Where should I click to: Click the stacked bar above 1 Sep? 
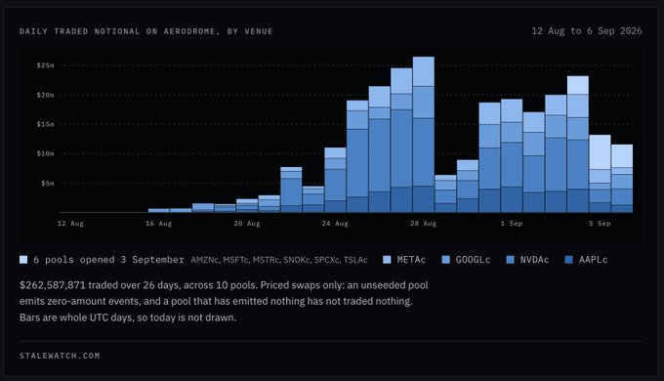tap(512, 156)
